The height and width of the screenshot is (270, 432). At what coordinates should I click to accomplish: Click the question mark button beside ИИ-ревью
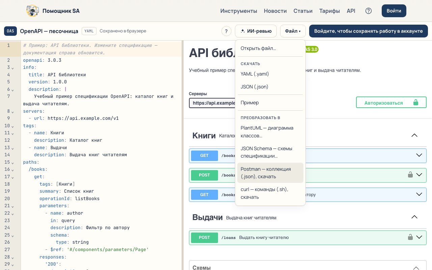[226, 31]
